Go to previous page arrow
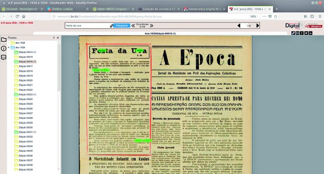The image size is (324, 174). click(x=239, y=25)
